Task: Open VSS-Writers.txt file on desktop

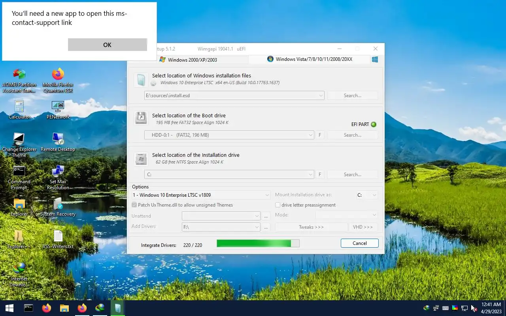Action: (58, 240)
